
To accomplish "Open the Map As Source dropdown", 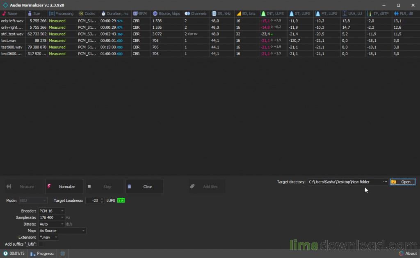I will tap(62, 231).
